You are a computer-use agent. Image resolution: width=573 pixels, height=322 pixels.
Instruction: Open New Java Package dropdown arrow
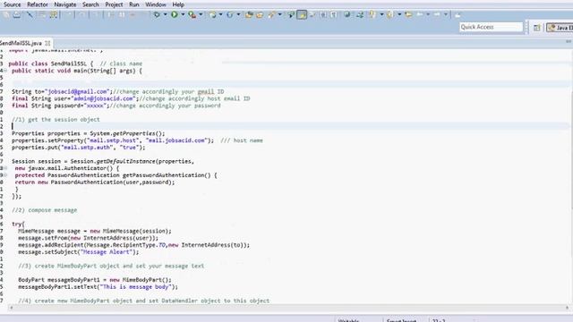click(x=221, y=14)
